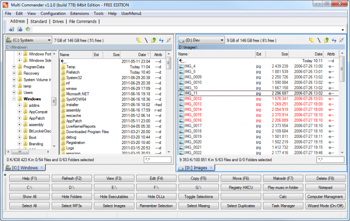This screenshot has height=221, width=350.
Task: Click the Windows folder icon in tree
Action: coord(20,99)
